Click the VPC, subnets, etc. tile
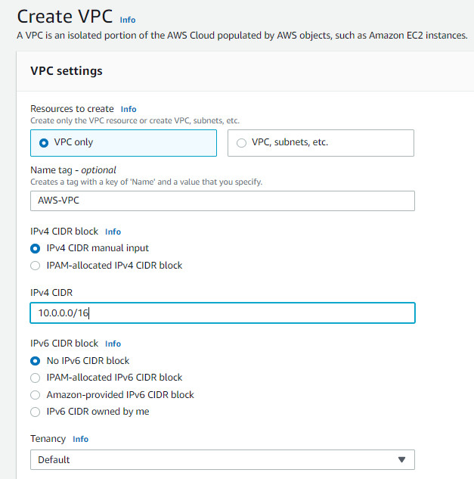This screenshot has height=479, width=474. click(x=321, y=143)
